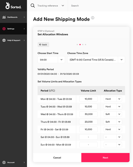Image resolution: width=133 pixels, height=167 pixels.
Task: Click the Next button
Action: coord(105,158)
